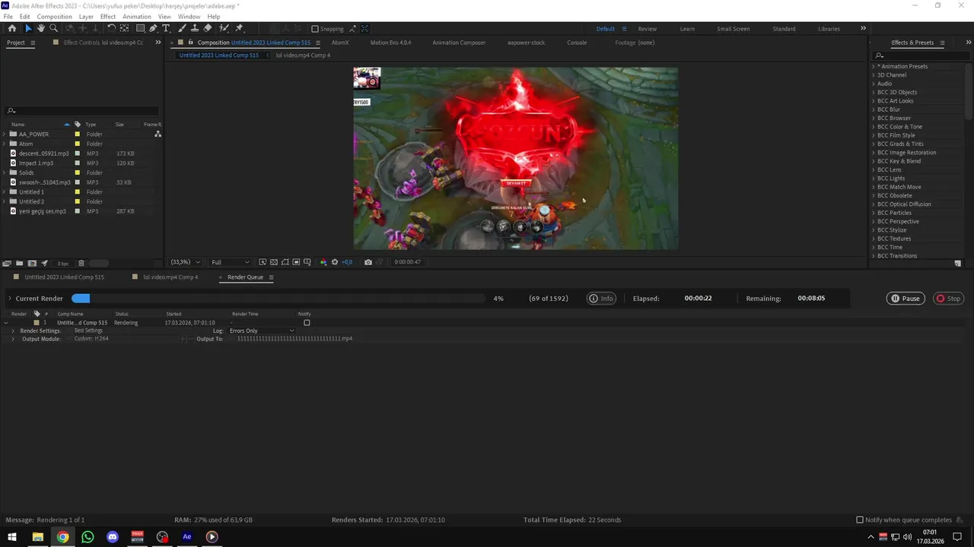Expand Output Module disclosure
The width and height of the screenshot is (974, 547).
[13, 339]
